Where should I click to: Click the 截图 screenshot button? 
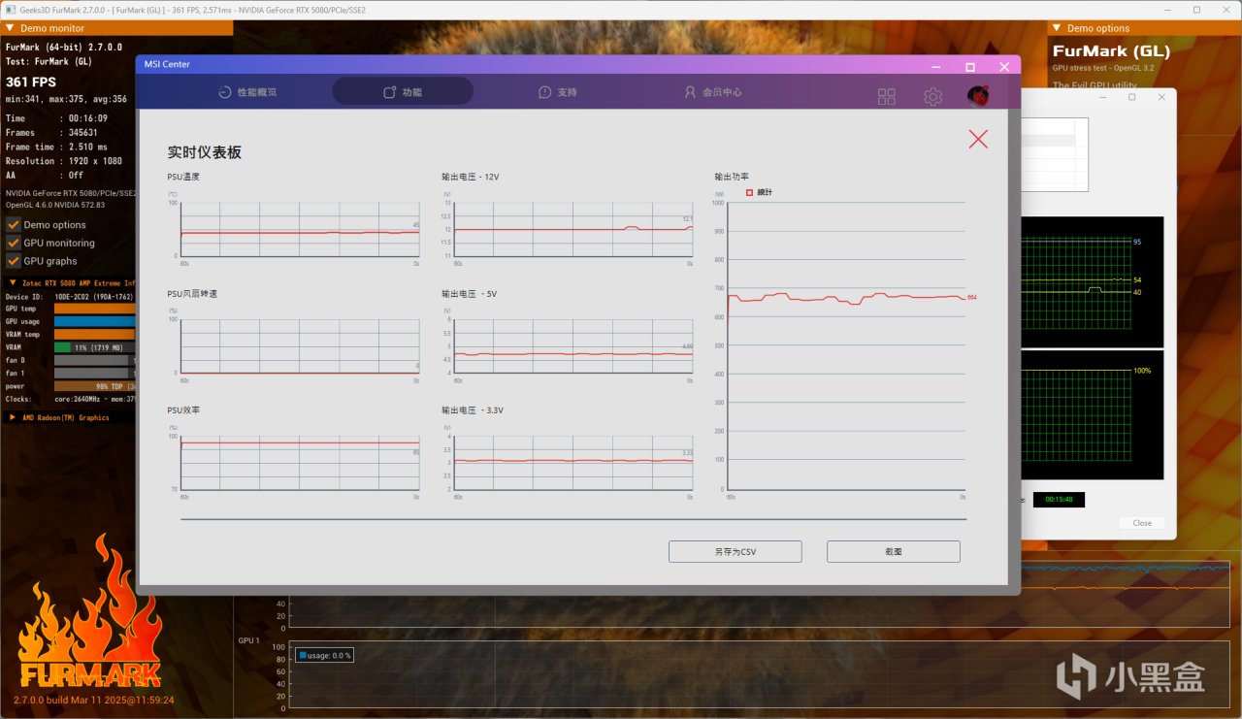coord(893,551)
